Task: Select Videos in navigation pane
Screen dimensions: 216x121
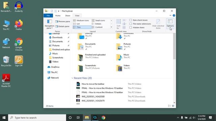Action: coord(55,62)
